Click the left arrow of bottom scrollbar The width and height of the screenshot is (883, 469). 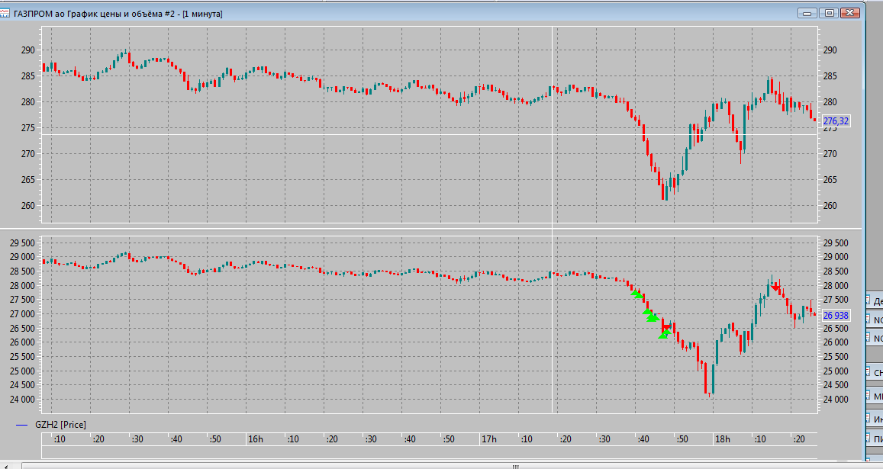coord(5,466)
